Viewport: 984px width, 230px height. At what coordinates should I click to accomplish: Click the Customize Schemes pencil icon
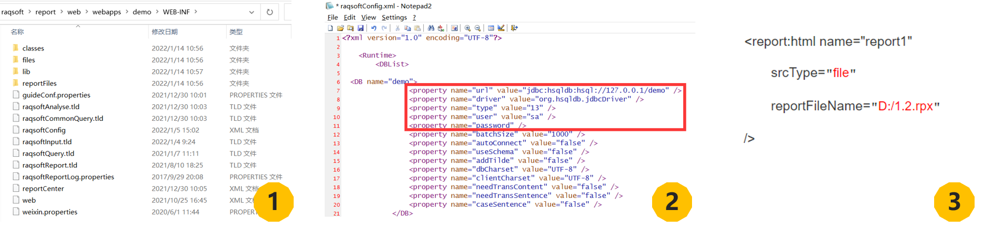[501, 28]
